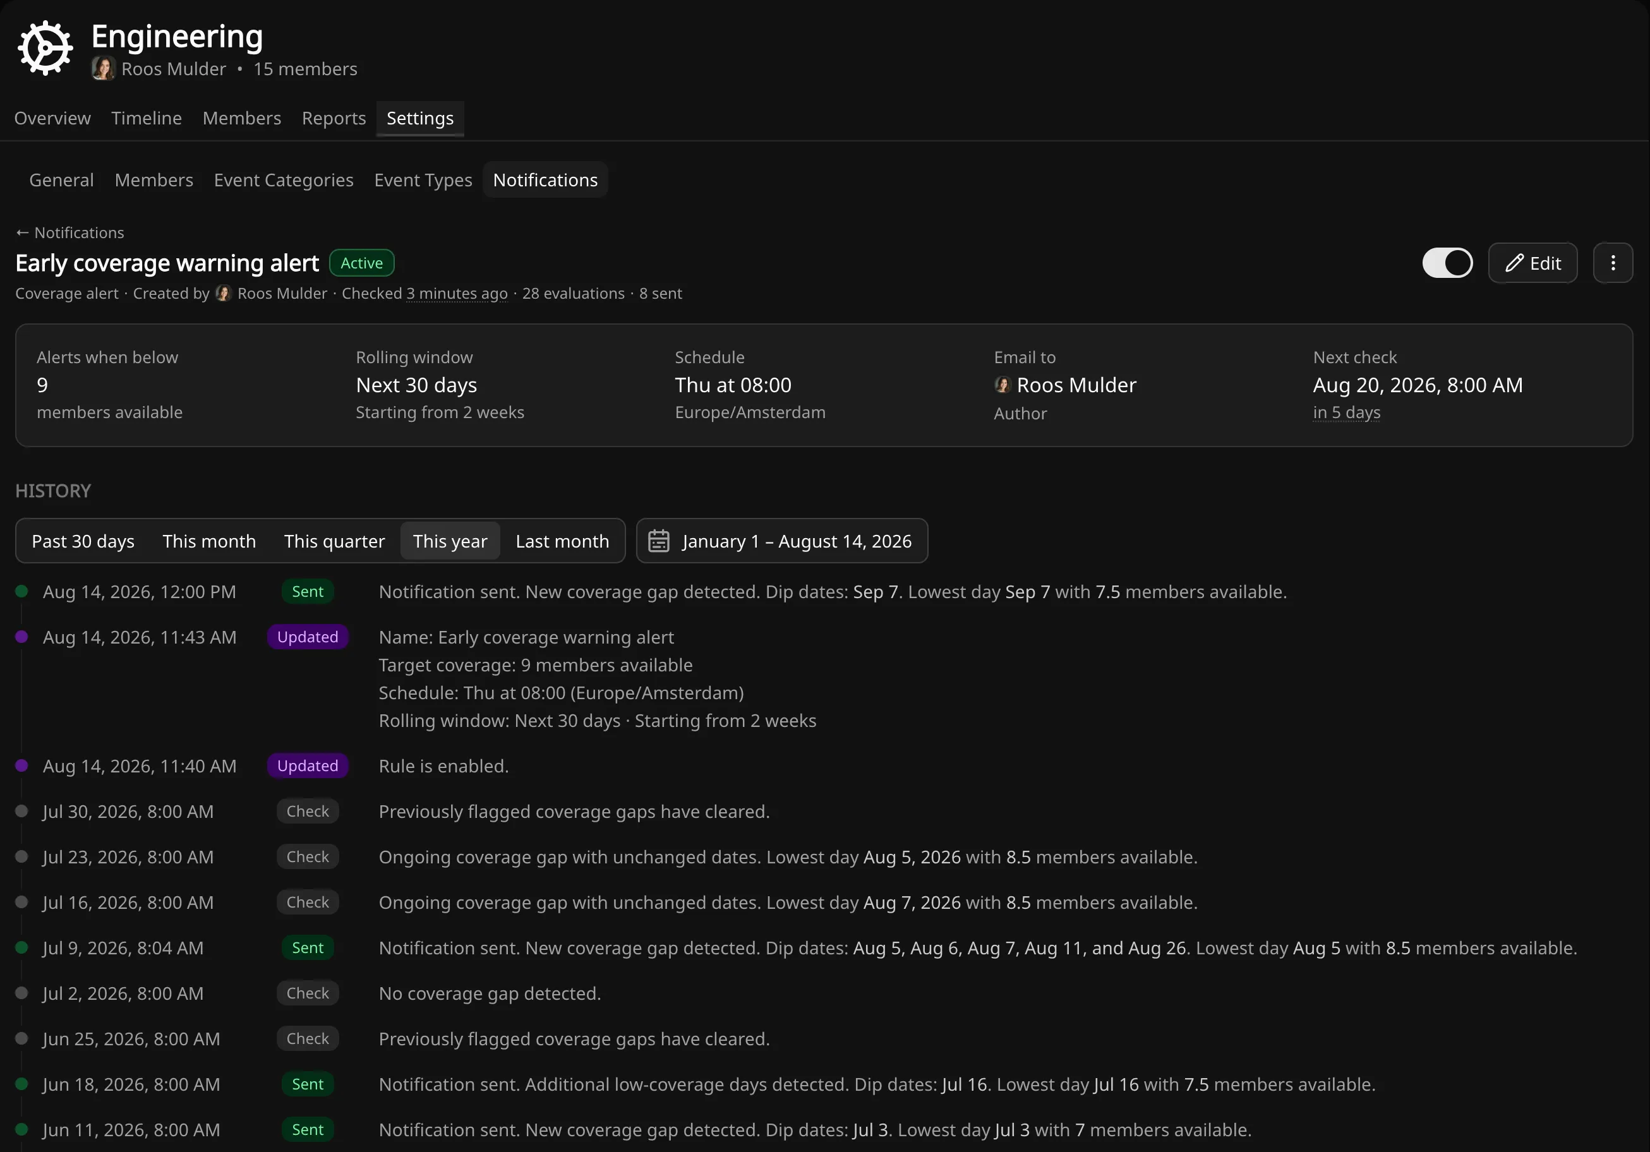Open the Timeline tab
Image resolution: width=1650 pixels, height=1152 pixels.
(x=147, y=118)
